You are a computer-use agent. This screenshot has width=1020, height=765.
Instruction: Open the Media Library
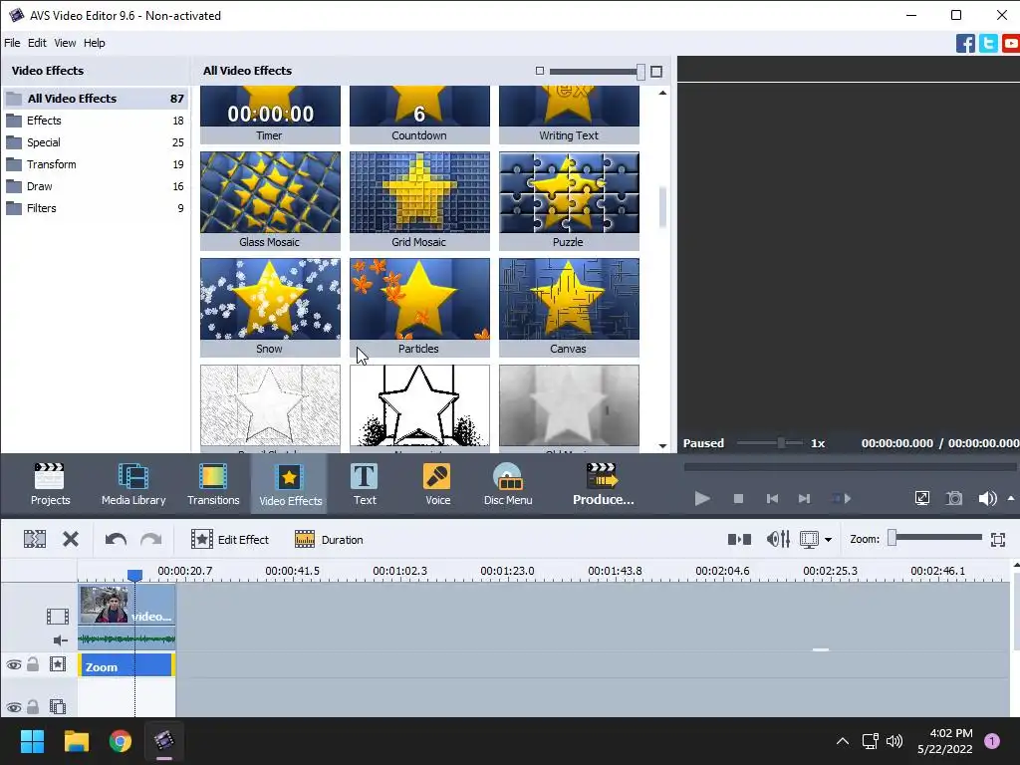[x=133, y=484]
